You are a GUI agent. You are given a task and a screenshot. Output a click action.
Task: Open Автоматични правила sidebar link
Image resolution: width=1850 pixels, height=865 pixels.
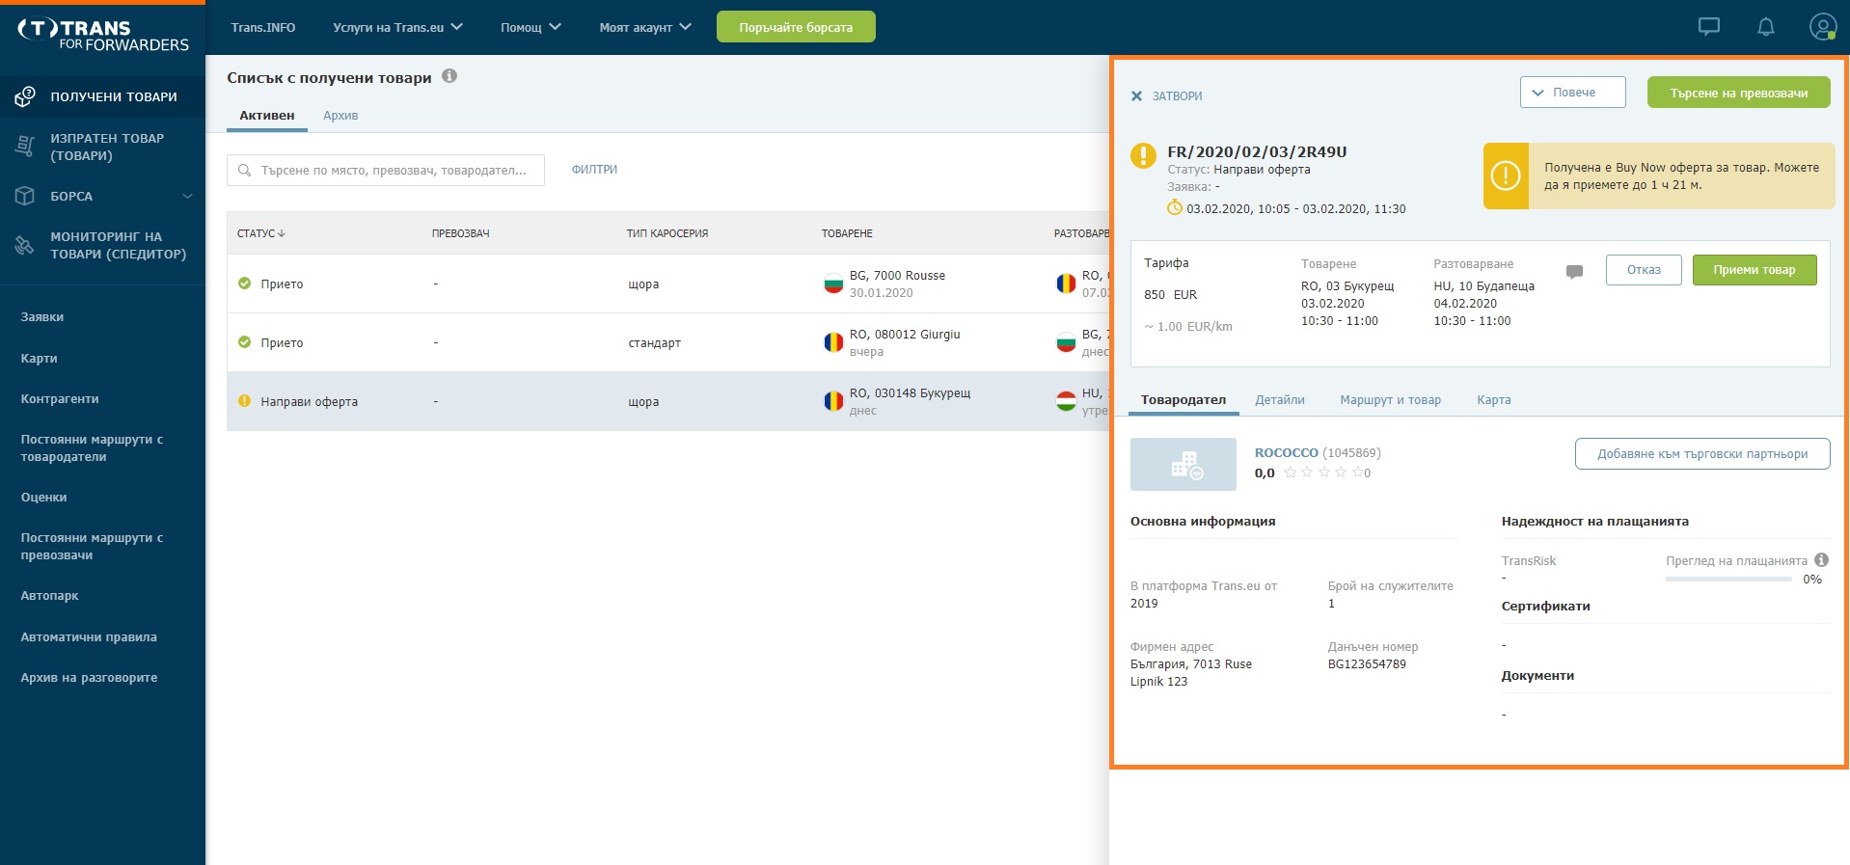tap(89, 637)
